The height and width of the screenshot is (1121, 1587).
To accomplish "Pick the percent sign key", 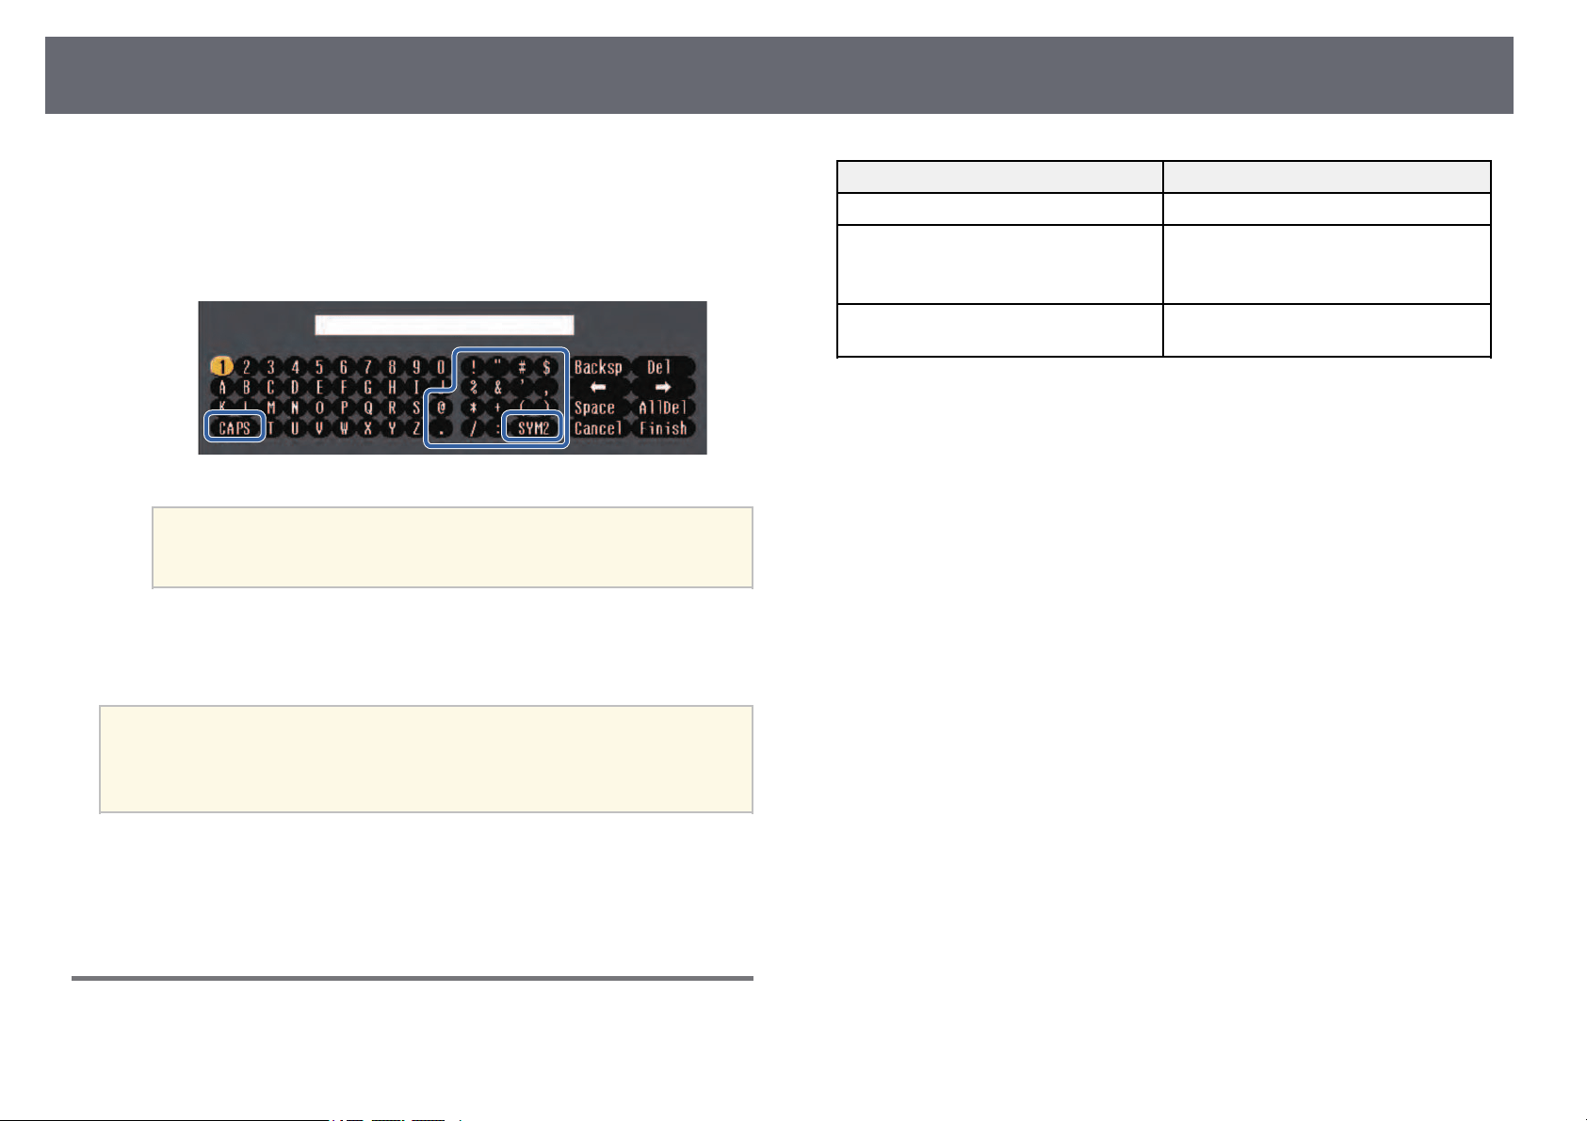I will click(474, 387).
